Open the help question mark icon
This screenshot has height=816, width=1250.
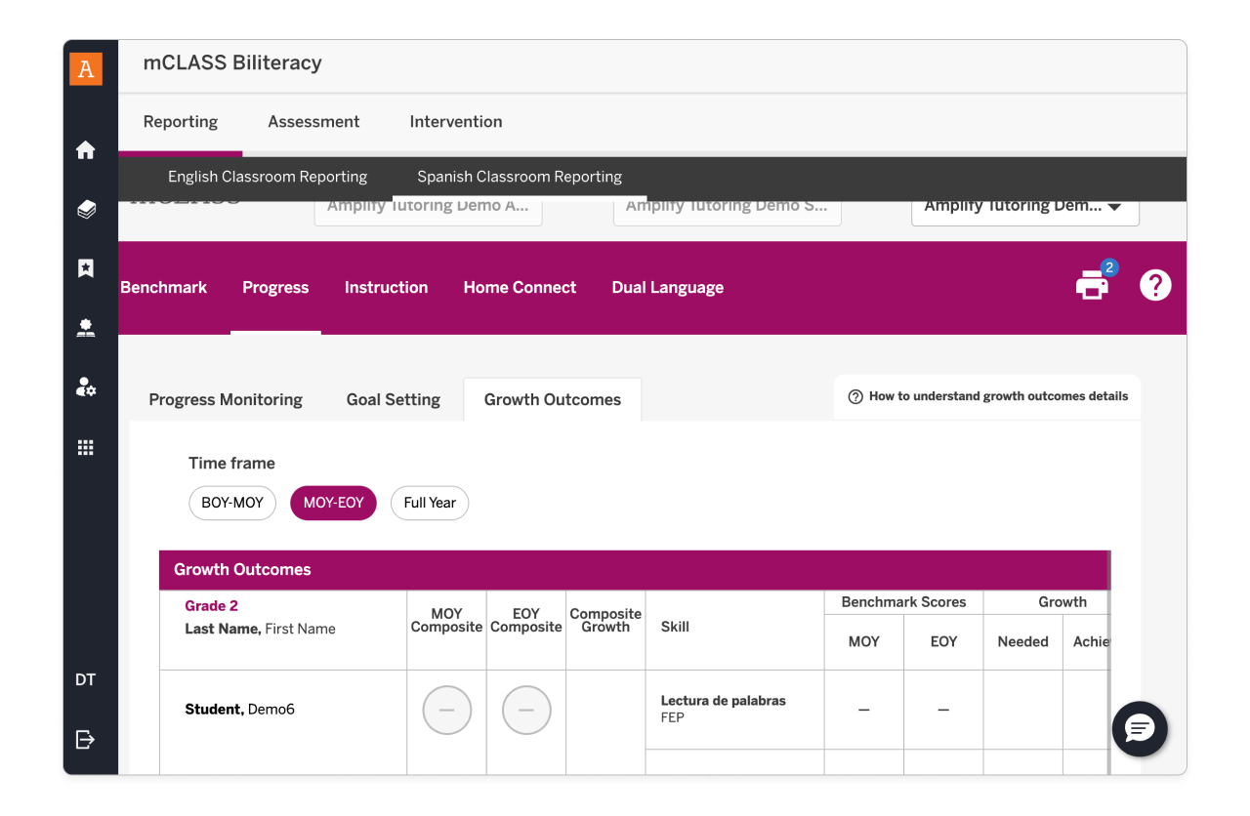click(x=1154, y=285)
